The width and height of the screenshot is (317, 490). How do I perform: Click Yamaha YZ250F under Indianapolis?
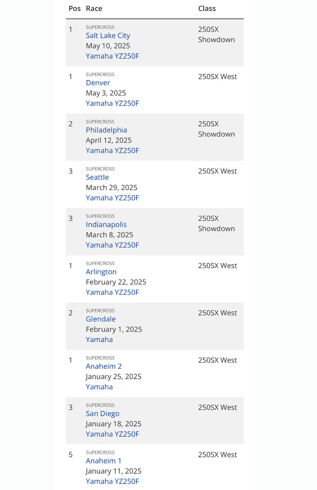(x=112, y=245)
